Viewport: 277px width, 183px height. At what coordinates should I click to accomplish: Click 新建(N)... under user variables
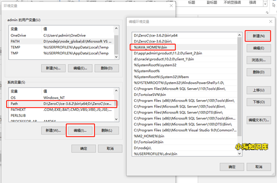click(53, 68)
